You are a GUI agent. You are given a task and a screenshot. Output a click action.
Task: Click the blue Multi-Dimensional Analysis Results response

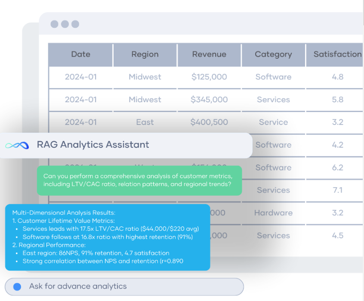tap(107, 237)
